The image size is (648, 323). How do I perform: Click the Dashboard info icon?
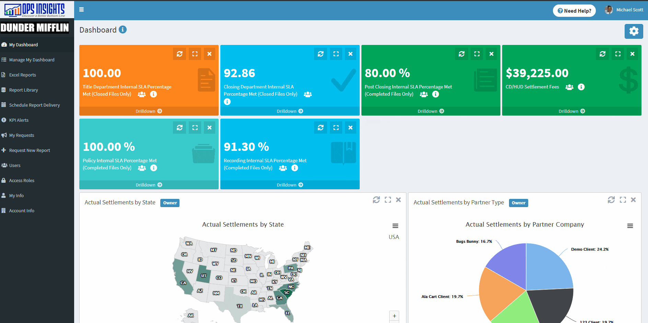pyautogui.click(x=123, y=30)
